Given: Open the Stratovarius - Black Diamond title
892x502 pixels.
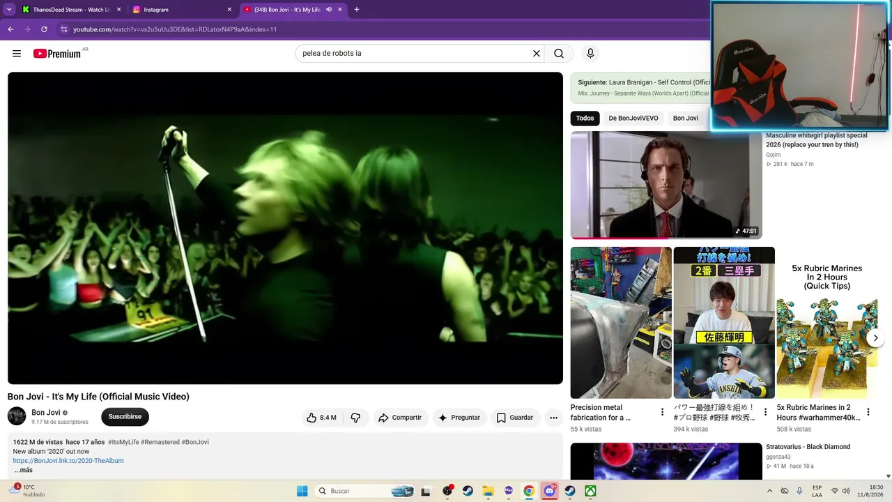Looking at the screenshot, I should (x=808, y=447).
